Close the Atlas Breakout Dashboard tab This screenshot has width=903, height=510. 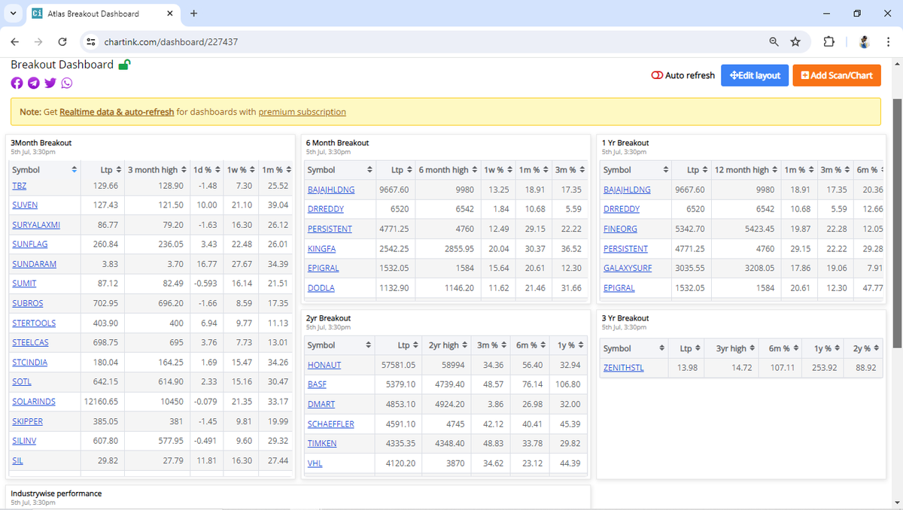[170, 14]
